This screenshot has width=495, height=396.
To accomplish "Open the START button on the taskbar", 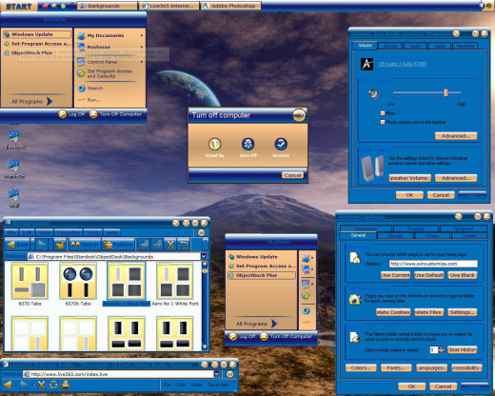I will [x=19, y=6].
